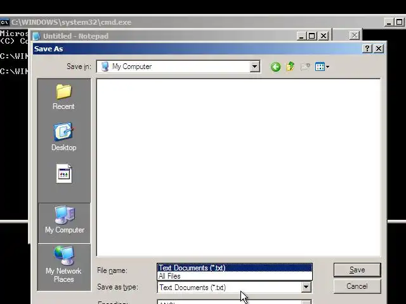Viewport: 406px width, 304px height.
Task: Click the Cancel button
Action: click(x=357, y=286)
